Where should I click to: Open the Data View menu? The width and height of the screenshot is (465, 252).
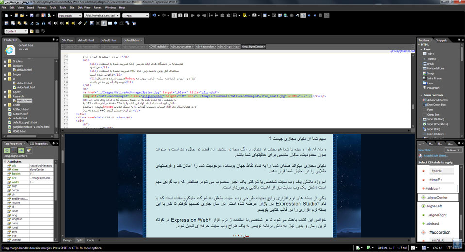(x=83, y=8)
